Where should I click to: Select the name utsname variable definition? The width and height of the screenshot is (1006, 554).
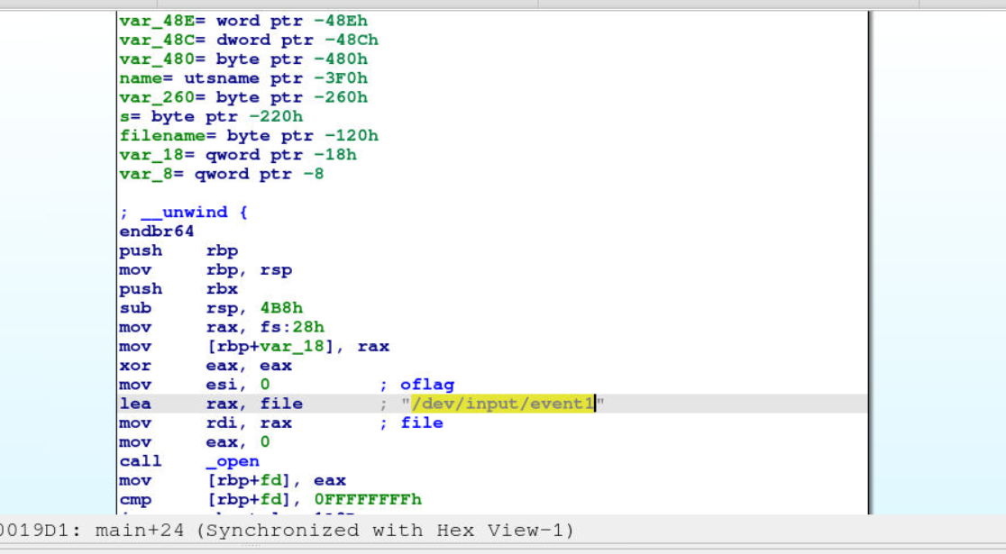click(243, 78)
